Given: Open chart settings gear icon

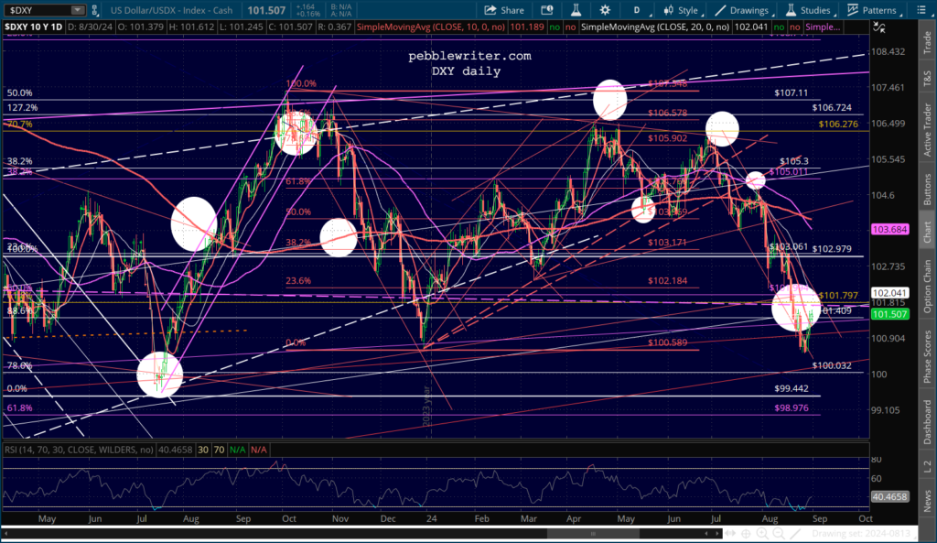Looking at the screenshot, I should click(x=605, y=10).
